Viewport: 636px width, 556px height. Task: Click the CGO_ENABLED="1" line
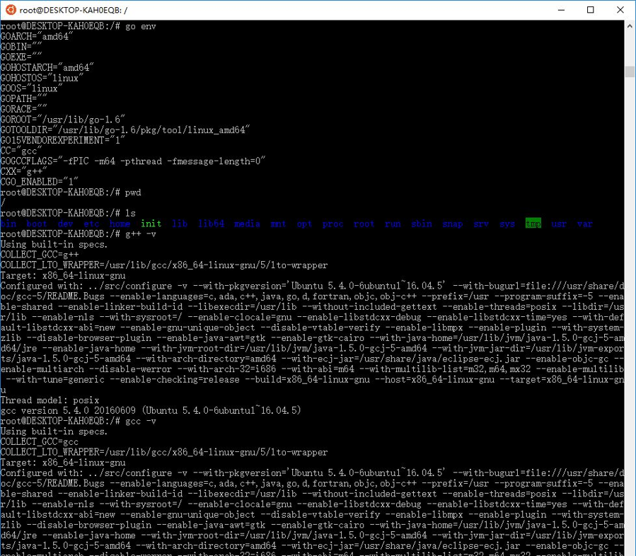coord(40,182)
